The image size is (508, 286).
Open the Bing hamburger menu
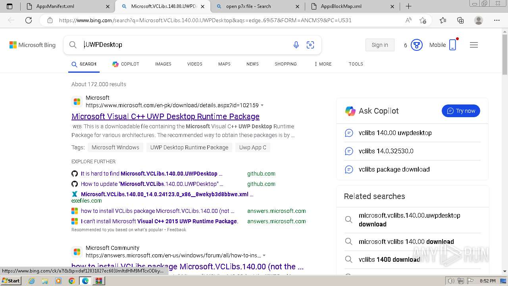pyautogui.click(x=474, y=45)
